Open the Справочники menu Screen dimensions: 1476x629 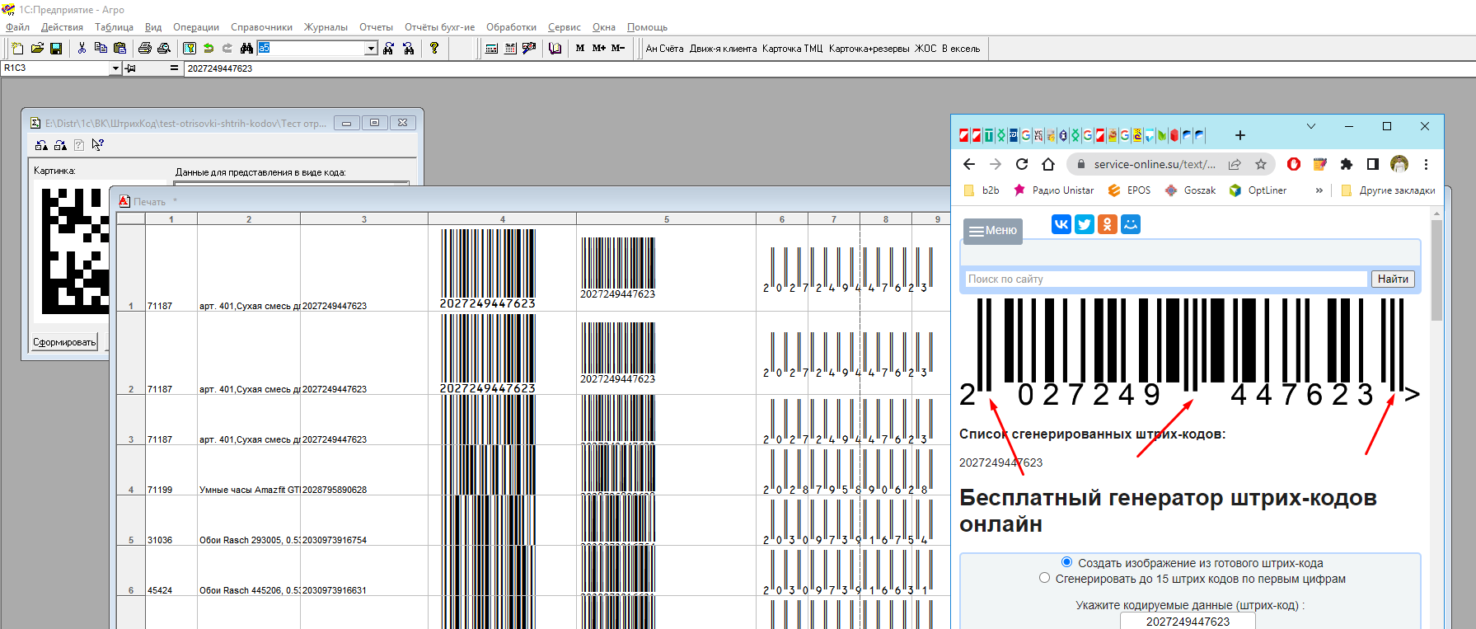(261, 27)
